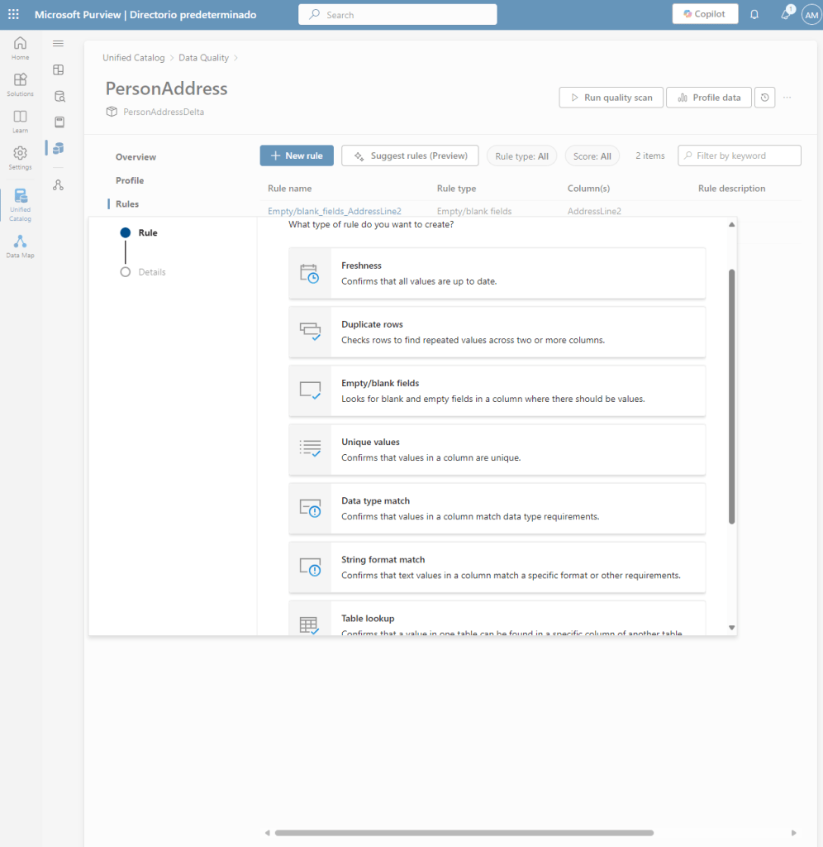Select the Freshness rule type
Image resolution: width=823 pixels, height=847 pixels.
tap(497, 273)
